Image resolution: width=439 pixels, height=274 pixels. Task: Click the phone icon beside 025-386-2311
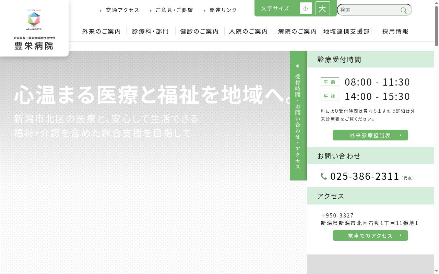click(x=324, y=176)
